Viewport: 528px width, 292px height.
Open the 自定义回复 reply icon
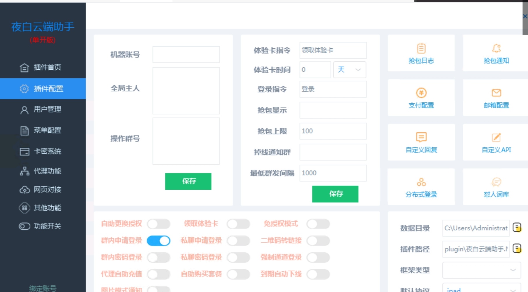click(x=421, y=137)
